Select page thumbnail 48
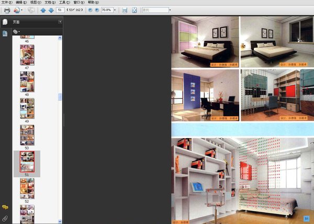The image size is (314, 224). tap(27, 82)
